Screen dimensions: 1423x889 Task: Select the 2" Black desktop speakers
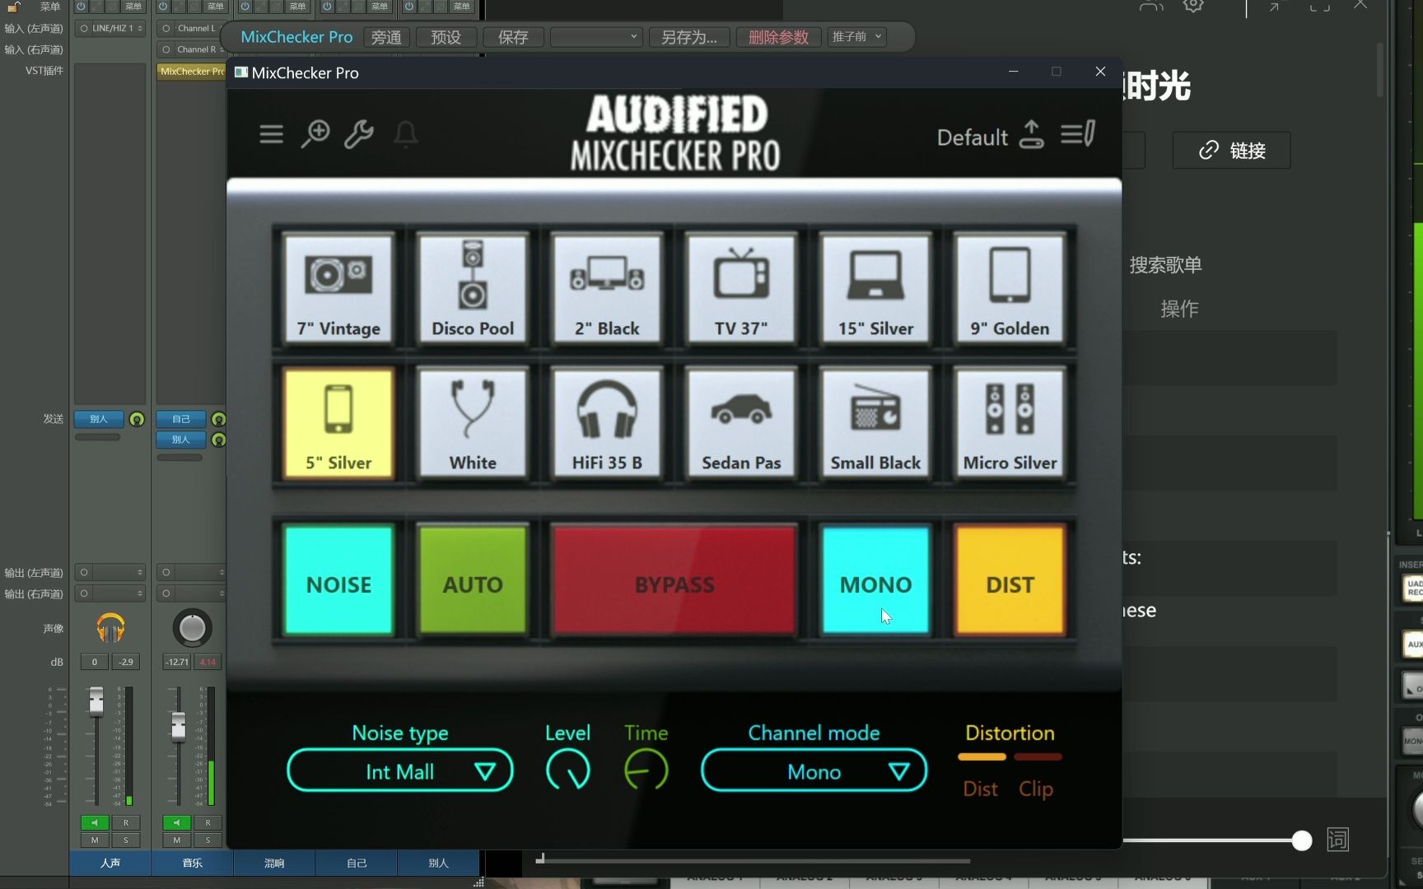point(607,287)
